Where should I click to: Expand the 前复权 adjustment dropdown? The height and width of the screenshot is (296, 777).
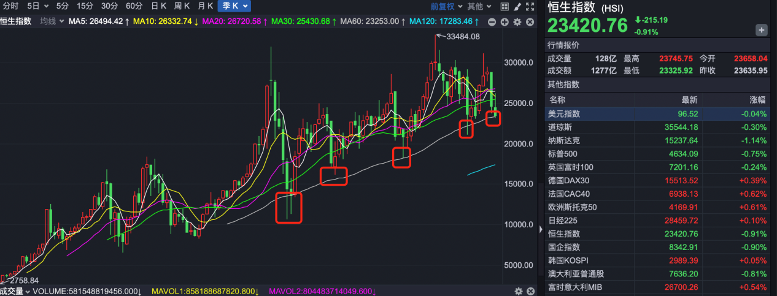(x=446, y=7)
